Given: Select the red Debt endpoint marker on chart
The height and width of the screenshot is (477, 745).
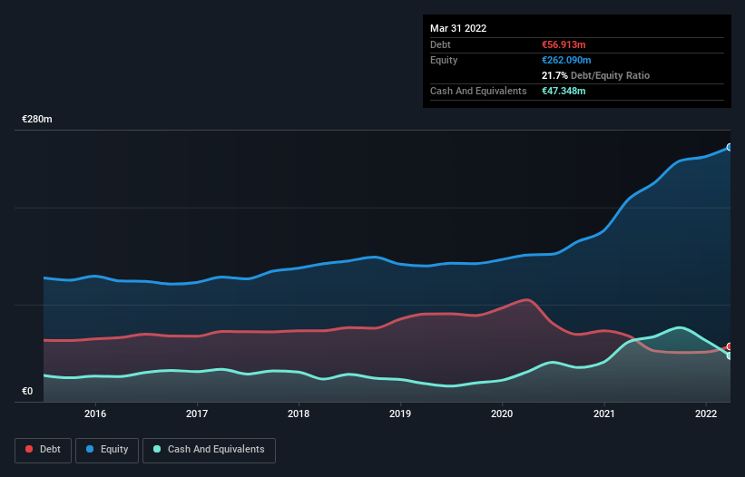Looking at the screenshot, I should click(x=730, y=346).
